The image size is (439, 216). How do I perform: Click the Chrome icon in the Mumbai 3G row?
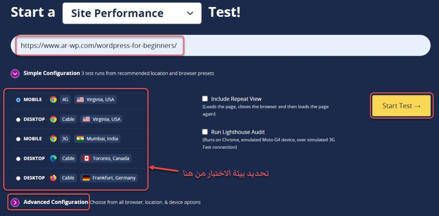coord(53,139)
